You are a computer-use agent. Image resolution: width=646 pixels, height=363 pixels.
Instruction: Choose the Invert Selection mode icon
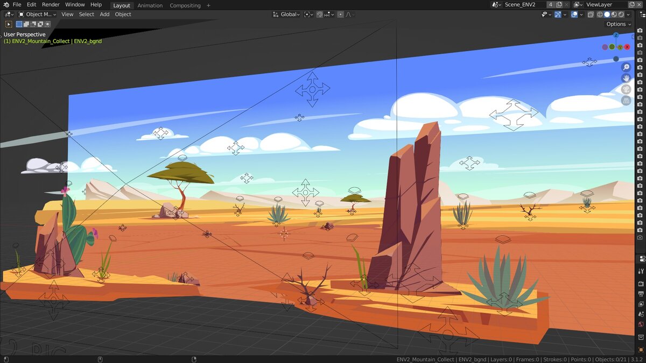coord(40,24)
